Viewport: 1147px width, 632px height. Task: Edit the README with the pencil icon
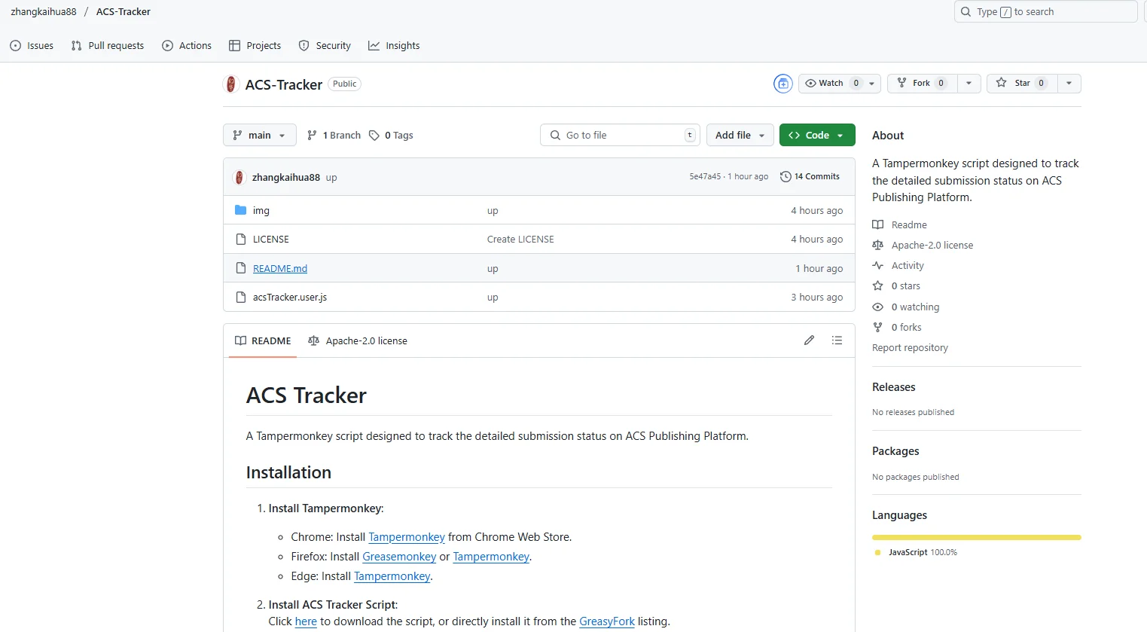click(809, 340)
